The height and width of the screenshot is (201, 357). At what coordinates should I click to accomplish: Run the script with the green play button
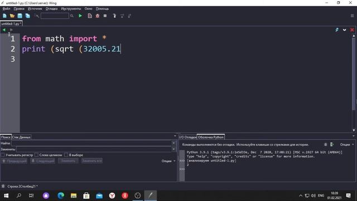[80, 16]
